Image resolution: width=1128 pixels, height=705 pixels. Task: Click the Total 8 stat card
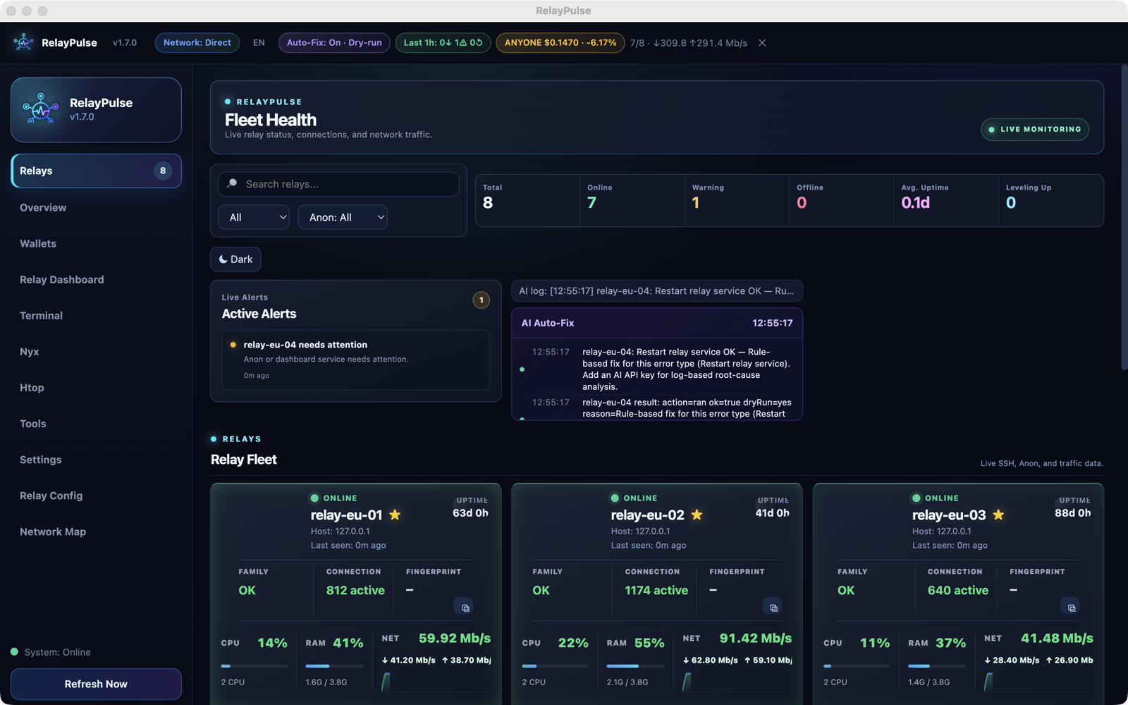(527, 200)
